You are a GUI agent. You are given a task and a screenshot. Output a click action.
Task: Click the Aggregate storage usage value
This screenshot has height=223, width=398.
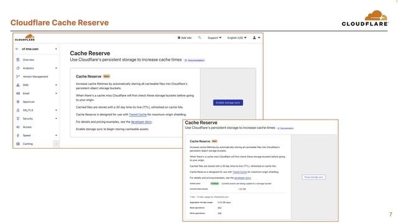(x=224, y=203)
